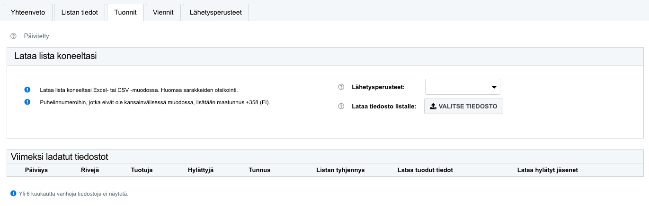The image size is (649, 206).
Task: Click info icon beside Excel- tai CSV note
Action: 27,90
